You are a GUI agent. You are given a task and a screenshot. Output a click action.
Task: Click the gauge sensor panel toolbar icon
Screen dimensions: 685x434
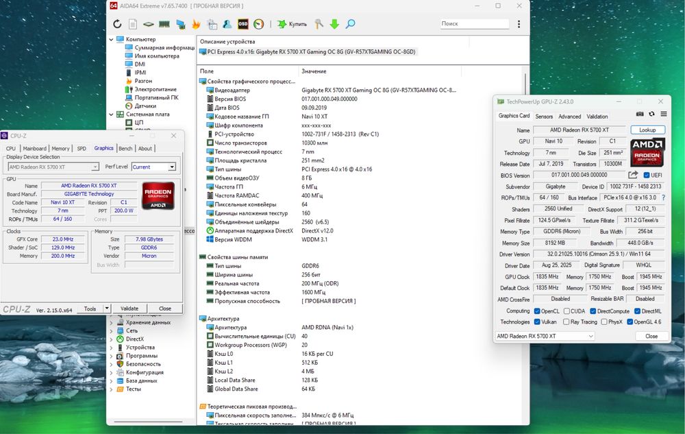click(259, 24)
